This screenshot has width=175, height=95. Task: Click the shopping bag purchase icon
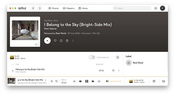67,41
